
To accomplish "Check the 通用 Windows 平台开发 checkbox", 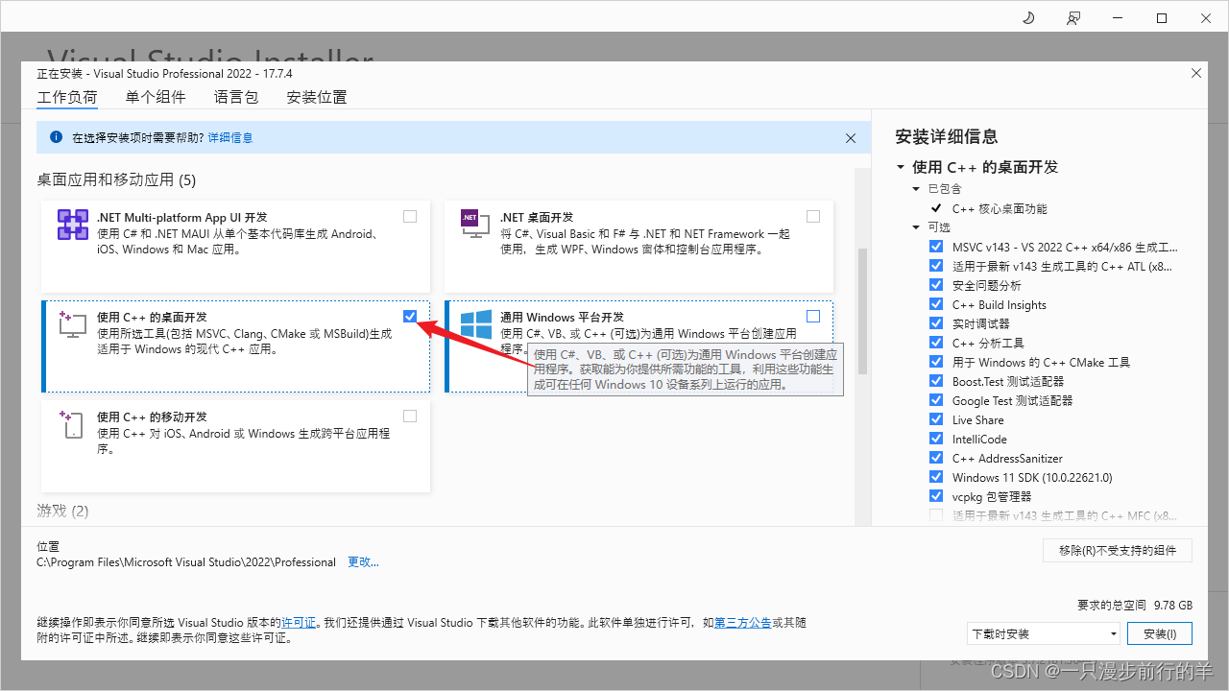I will tap(813, 316).
